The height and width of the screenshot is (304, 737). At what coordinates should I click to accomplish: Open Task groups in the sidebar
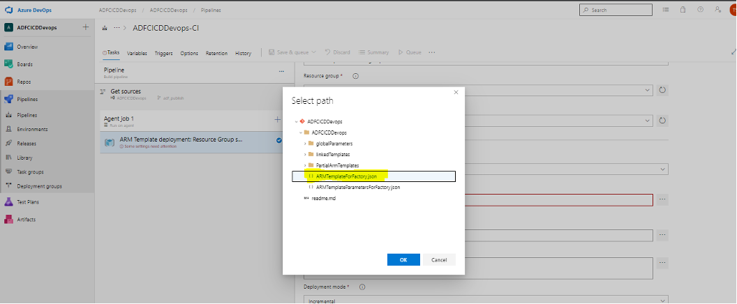30,172
